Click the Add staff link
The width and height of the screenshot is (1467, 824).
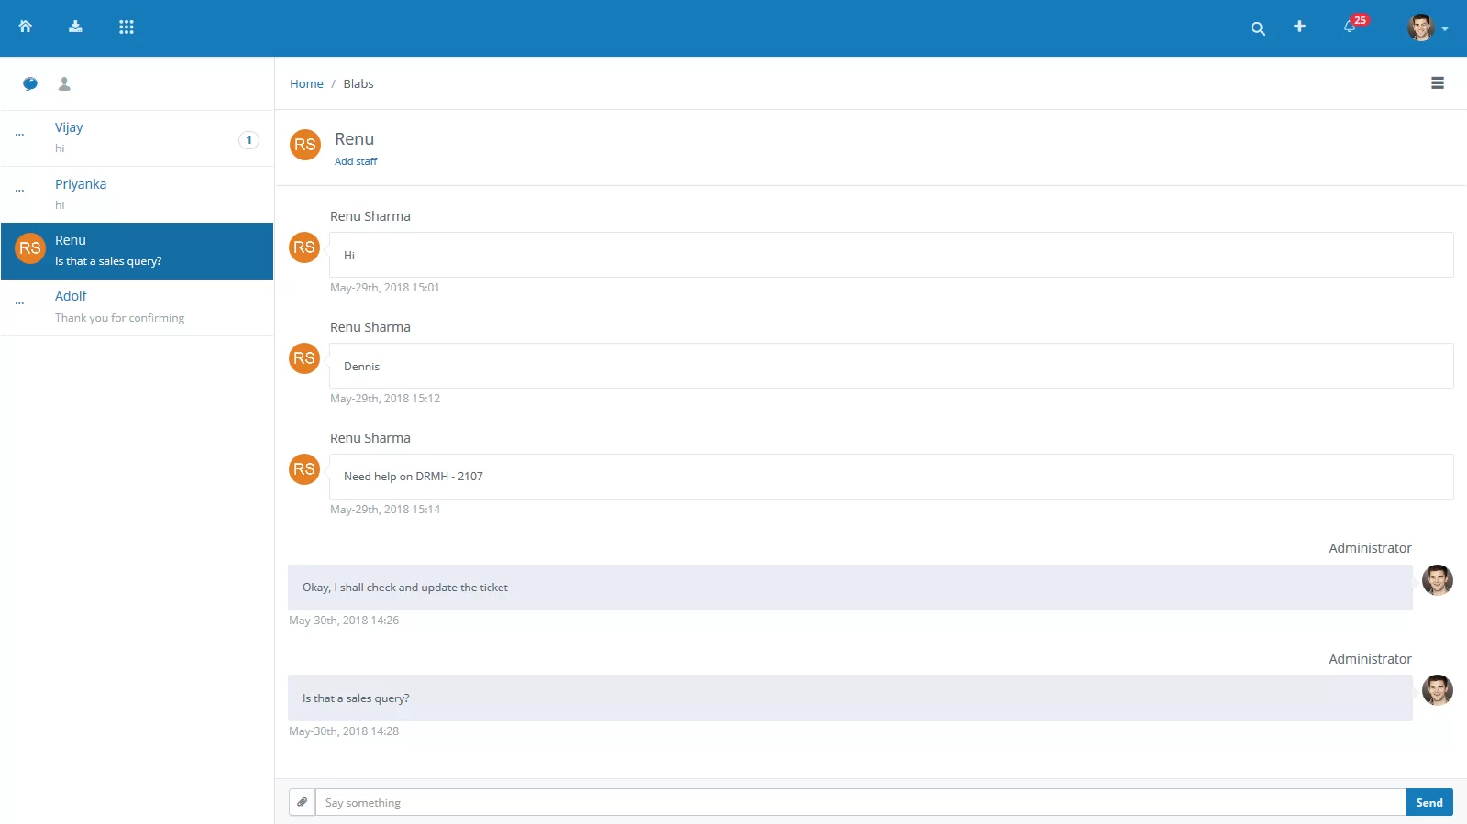[356, 161]
